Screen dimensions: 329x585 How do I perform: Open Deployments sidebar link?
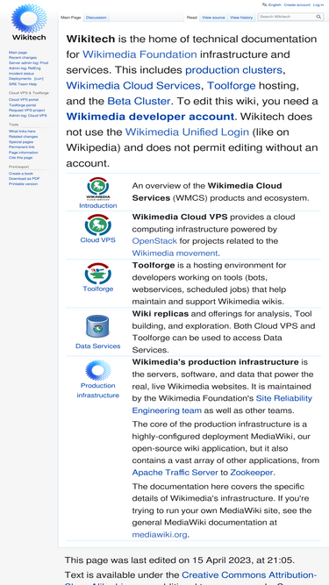click(x=20, y=79)
